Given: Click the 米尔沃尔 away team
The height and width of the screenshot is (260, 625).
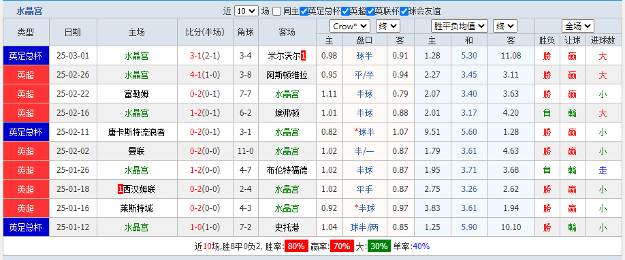Looking at the screenshot, I should click(x=284, y=56).
